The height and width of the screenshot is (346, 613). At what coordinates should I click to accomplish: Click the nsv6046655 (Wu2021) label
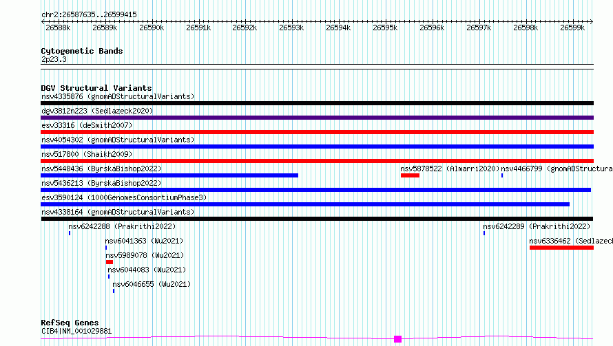click(152, 284)
